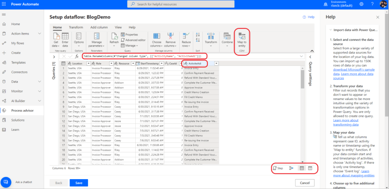Viewport: 389px width, 189px height.
Task: Switch to the Transform ribbon tab
Action: coord(76,27)
